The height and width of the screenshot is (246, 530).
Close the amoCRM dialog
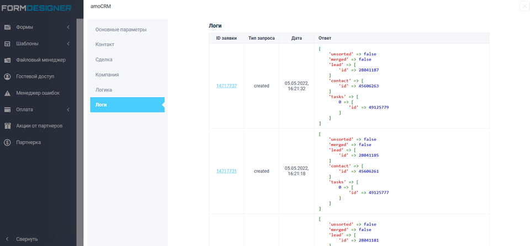[523, 6]
